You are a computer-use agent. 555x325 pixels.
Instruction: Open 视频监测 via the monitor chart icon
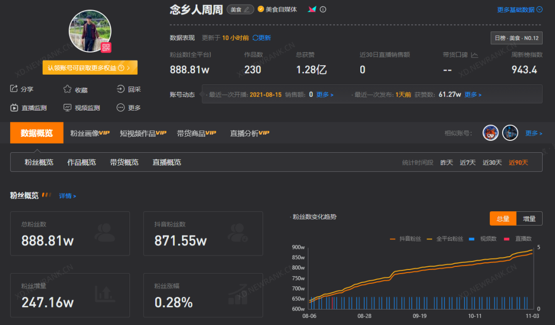(x=67, y=107)
